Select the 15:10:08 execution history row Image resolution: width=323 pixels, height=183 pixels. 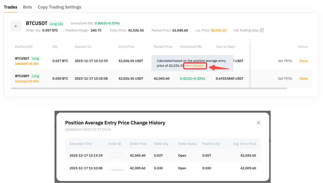(x=162, y=168)
